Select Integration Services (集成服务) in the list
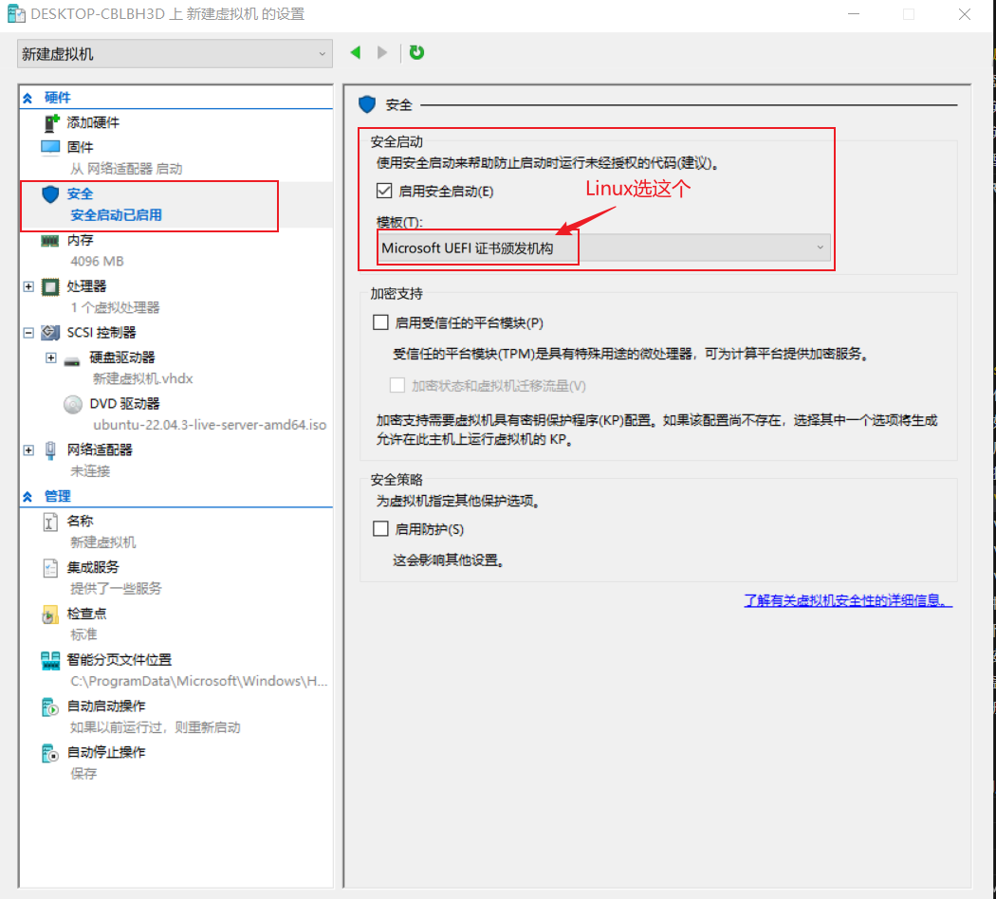Screen dimensions: 996x899 point(93,567)
